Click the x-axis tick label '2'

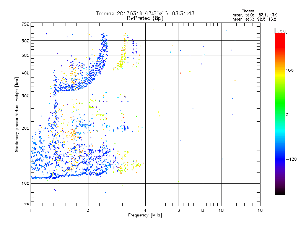88,210
